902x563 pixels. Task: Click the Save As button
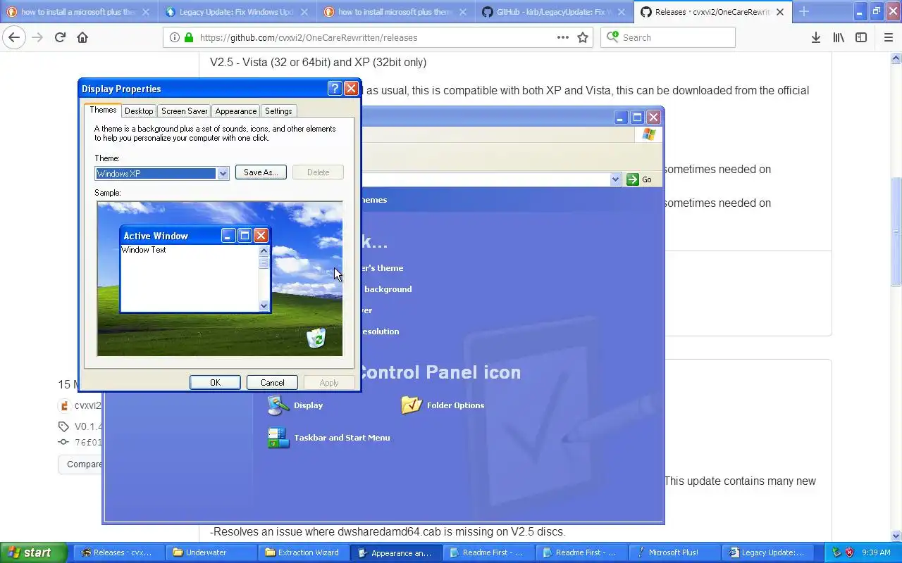coord(261,172)
